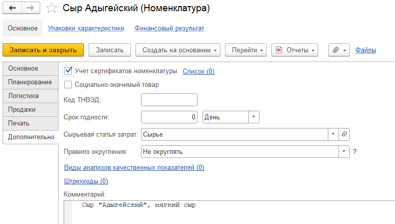Viewport: 395px width, 224px height.
Task: Add item to favorites with star icon
Action: pos(51,9)
